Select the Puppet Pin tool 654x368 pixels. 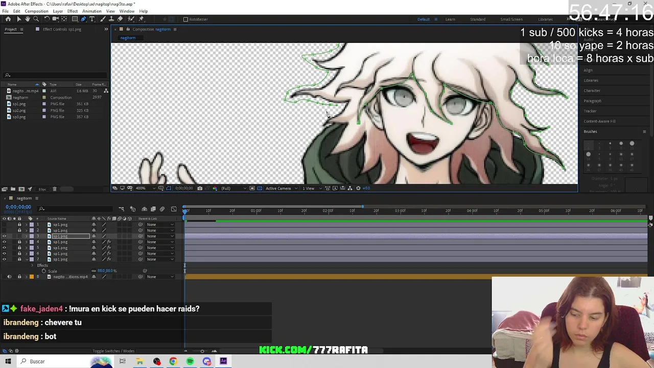tap(142, 19)
